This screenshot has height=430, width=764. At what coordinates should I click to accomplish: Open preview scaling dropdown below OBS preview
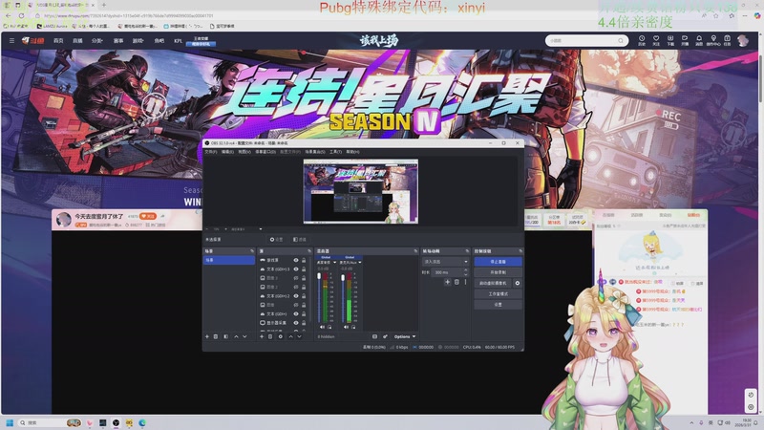(260, 228)
